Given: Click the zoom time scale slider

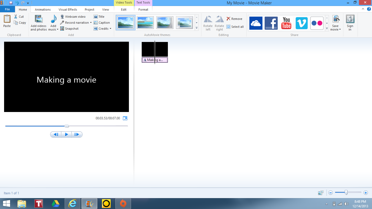Looking at the screenshot, I should pyautogui.click(x=346, y=192).
